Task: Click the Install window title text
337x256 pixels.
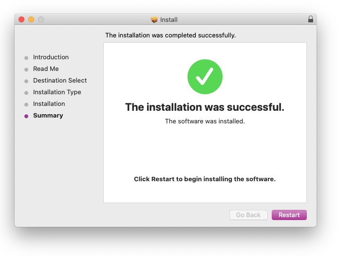Action: coord(168,20)
